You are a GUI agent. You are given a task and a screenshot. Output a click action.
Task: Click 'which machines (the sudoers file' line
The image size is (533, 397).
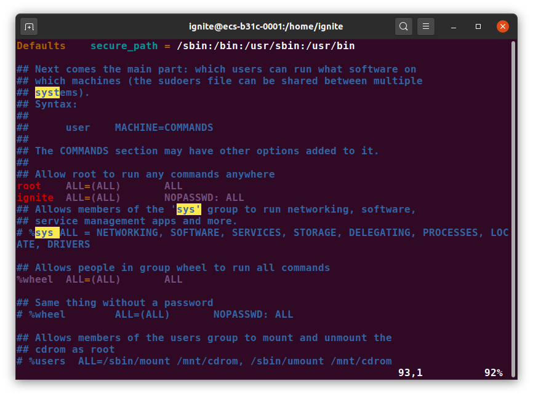click(220, 81)
